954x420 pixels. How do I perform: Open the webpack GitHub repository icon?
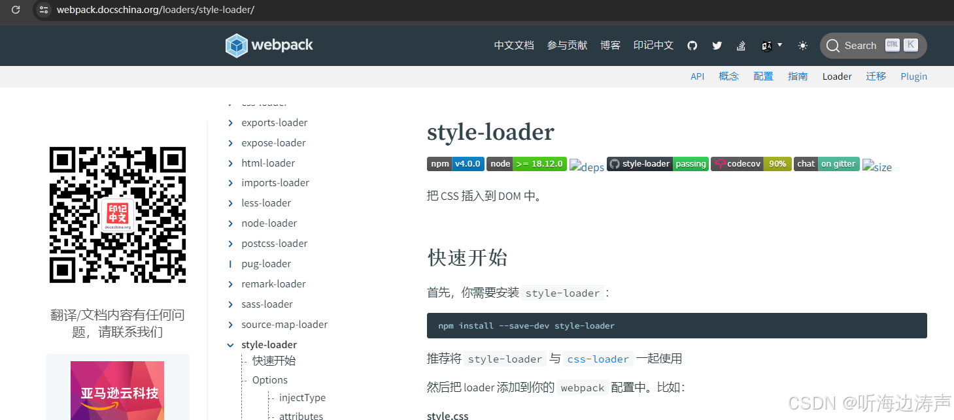(x=692, y=45)
